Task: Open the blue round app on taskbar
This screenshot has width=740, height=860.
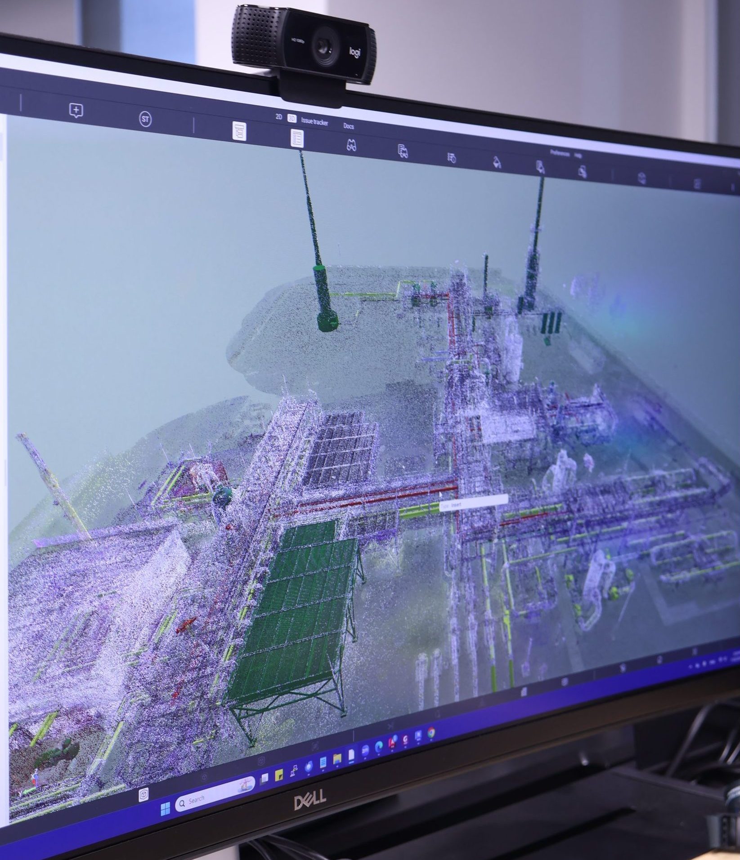Action: [309, 766]
